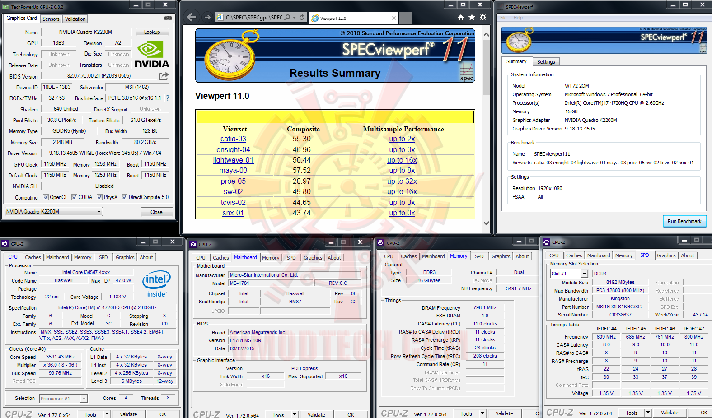Open the sw-02 viewset link
The width and height of the screenshot is (712, 418).
coord(233,192)
